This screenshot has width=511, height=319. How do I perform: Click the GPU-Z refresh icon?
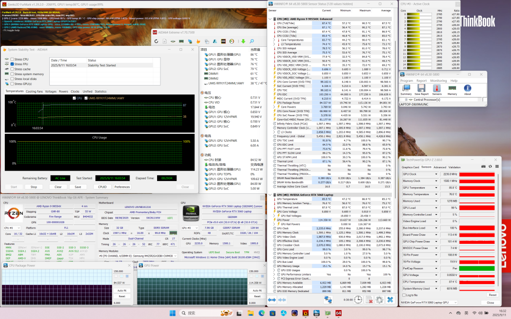click(490, 167)
